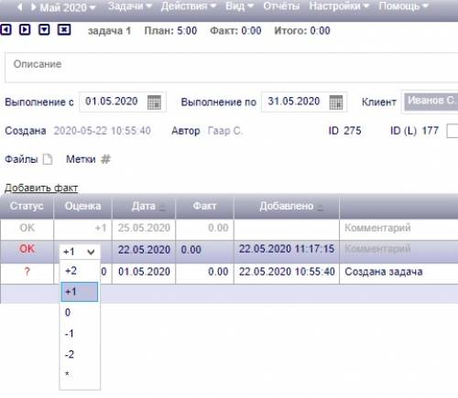Open the Задачи menu
Image resolution: width=458 pixels, height=398 pixels.
coord(130,6)
